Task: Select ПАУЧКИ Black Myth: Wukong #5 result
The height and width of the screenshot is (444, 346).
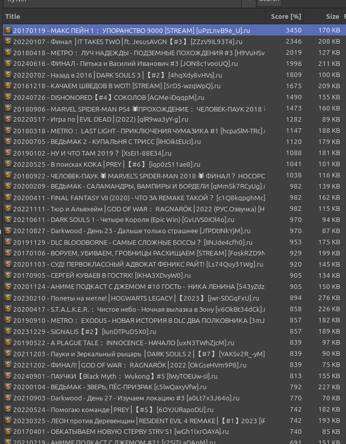Action: (x=174, y=376)
